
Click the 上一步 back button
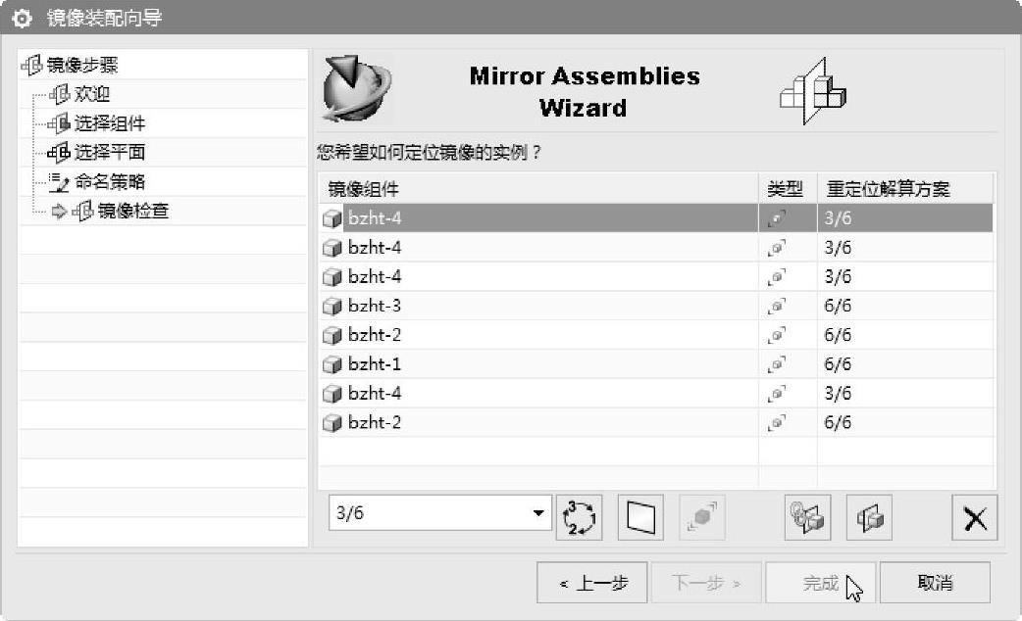pyautogui.click(x=591, y=583)
